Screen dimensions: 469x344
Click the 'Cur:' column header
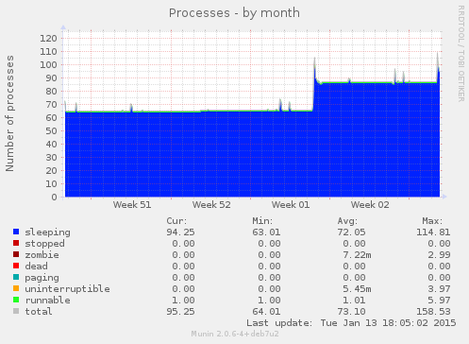(x=176, y=221)
